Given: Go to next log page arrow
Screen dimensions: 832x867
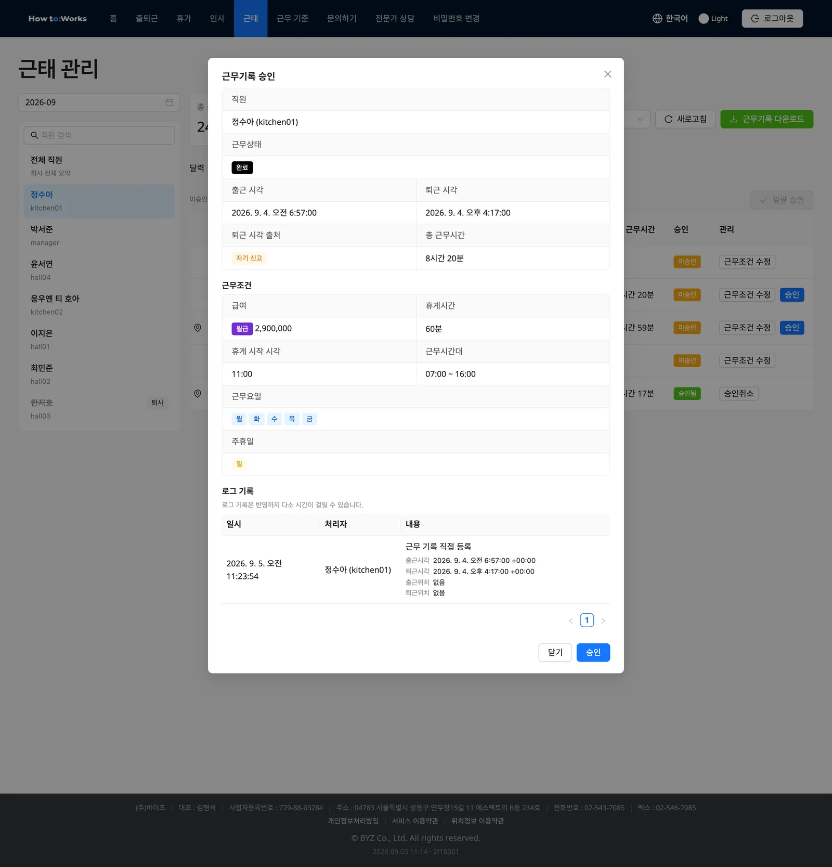Looking at the screenshot, I should (603, 620).
